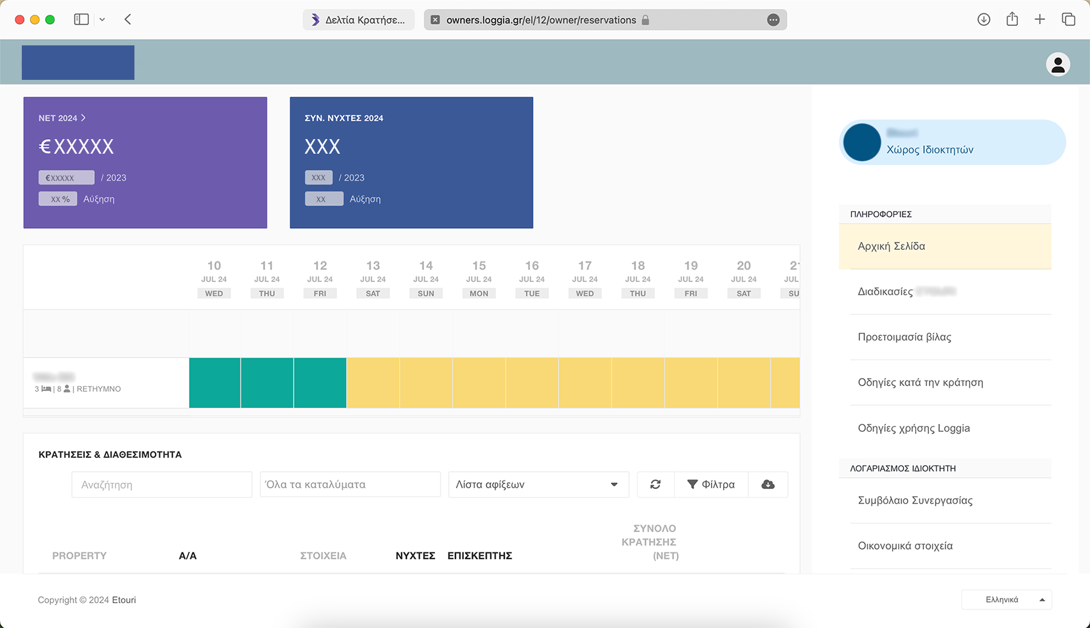Viewport: 1090px width, 628px height.
Task: Click the Χώρος Ιδιοκτητών owner badge
Action: (953, 142)
